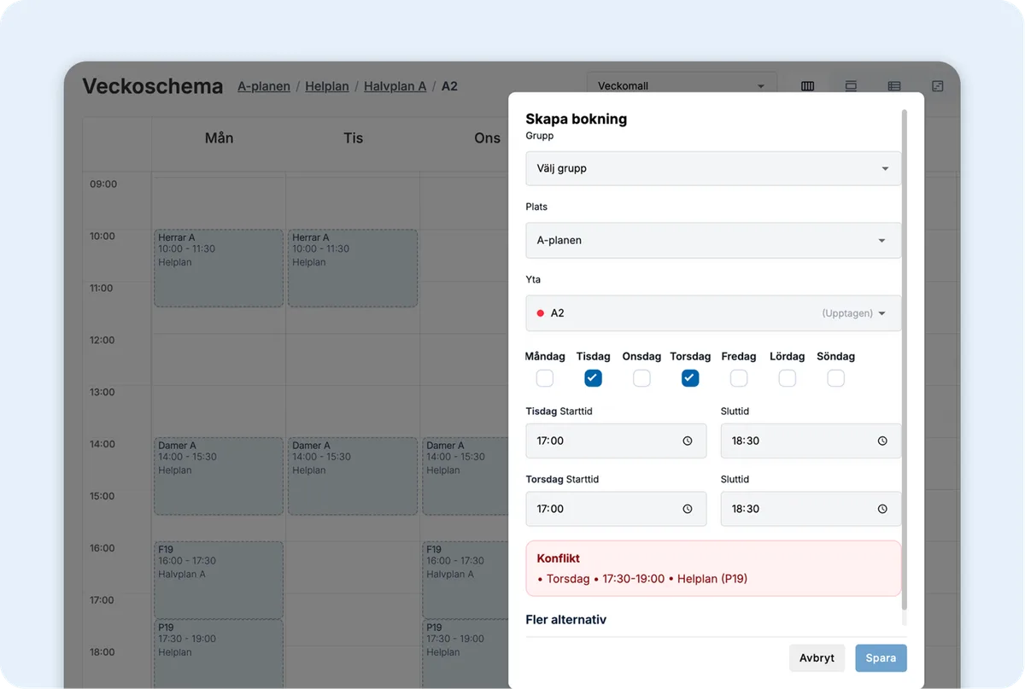Select the single-day layout view icon
1025x689 pixels.
click(x=851, y=86)
